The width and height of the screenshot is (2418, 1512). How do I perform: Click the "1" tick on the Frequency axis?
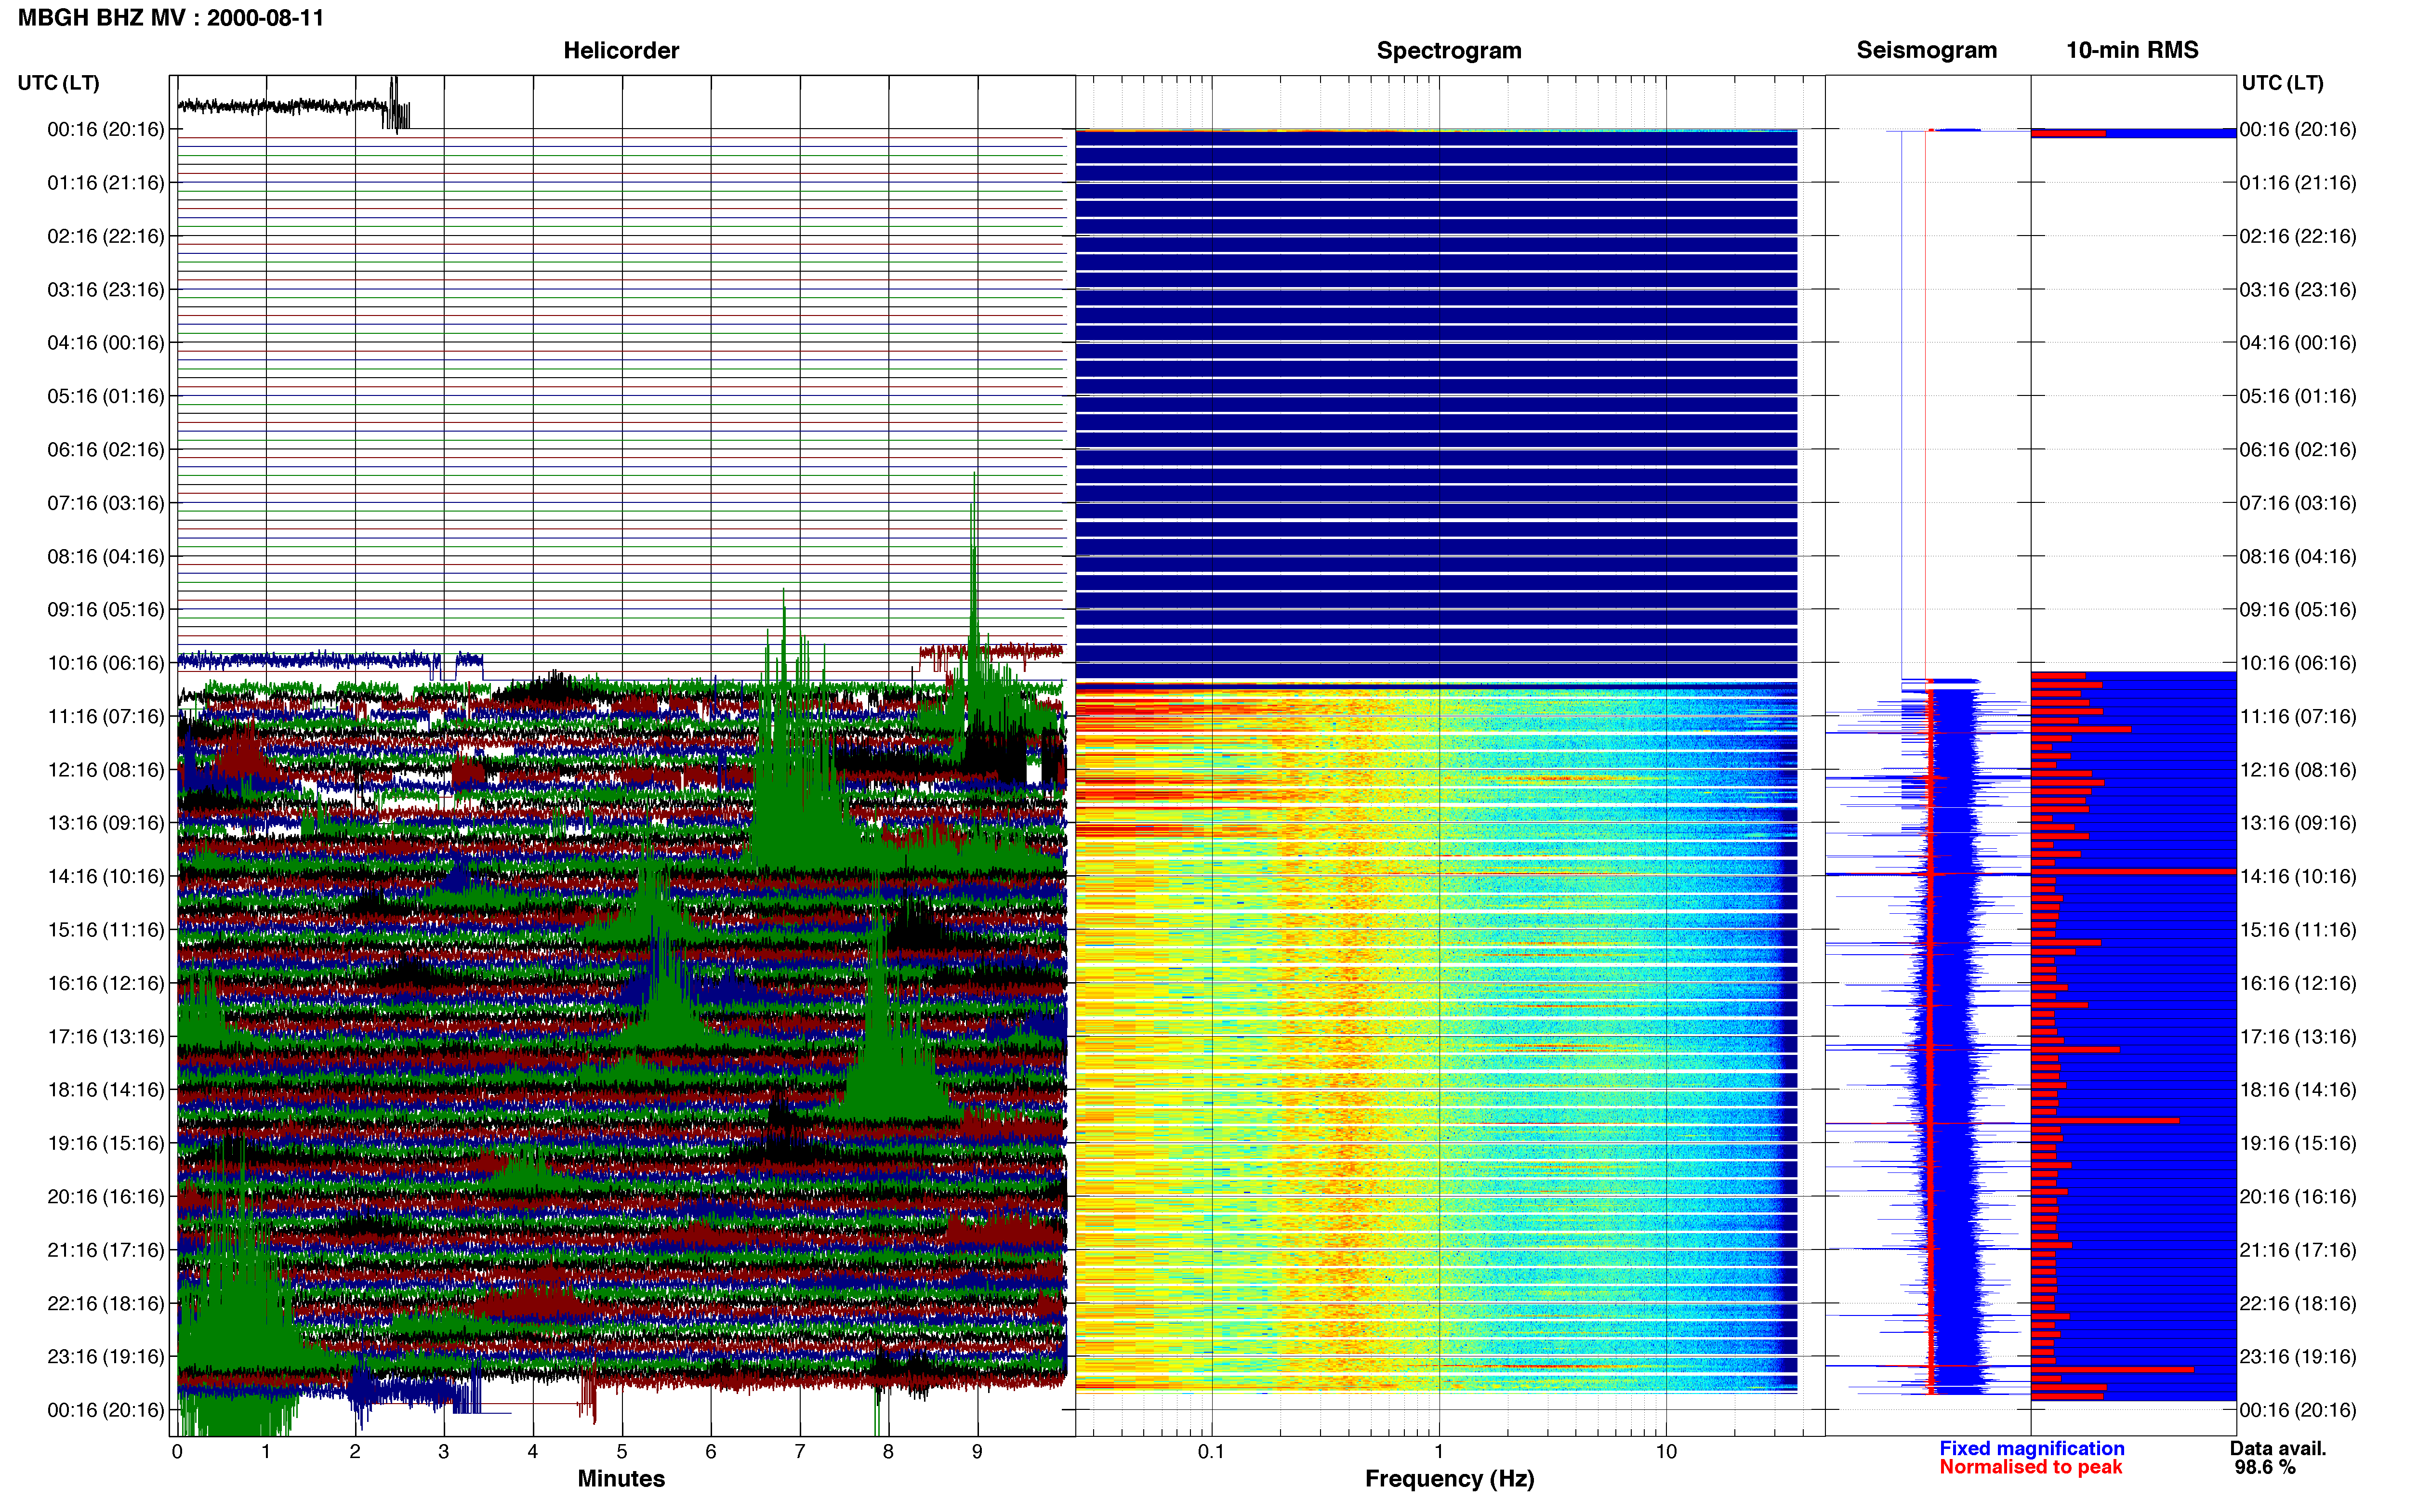coord(1439,1451)
